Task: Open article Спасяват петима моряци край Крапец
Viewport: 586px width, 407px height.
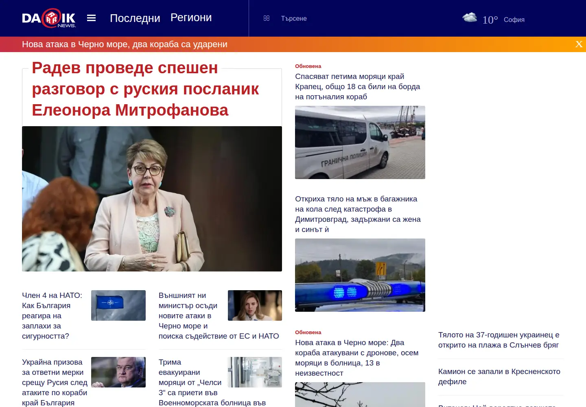Action: tap(358, 87)
